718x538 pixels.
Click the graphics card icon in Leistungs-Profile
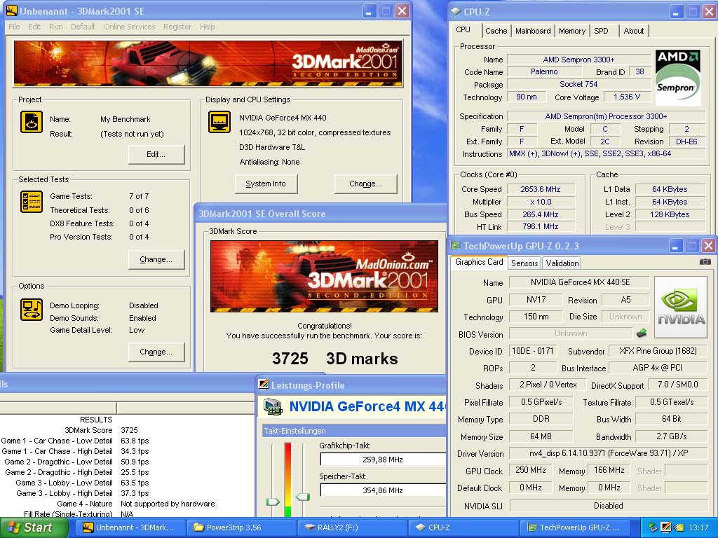[x=273, y=407]
